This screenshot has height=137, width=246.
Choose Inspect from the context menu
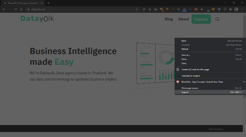(x=210, y=92)
